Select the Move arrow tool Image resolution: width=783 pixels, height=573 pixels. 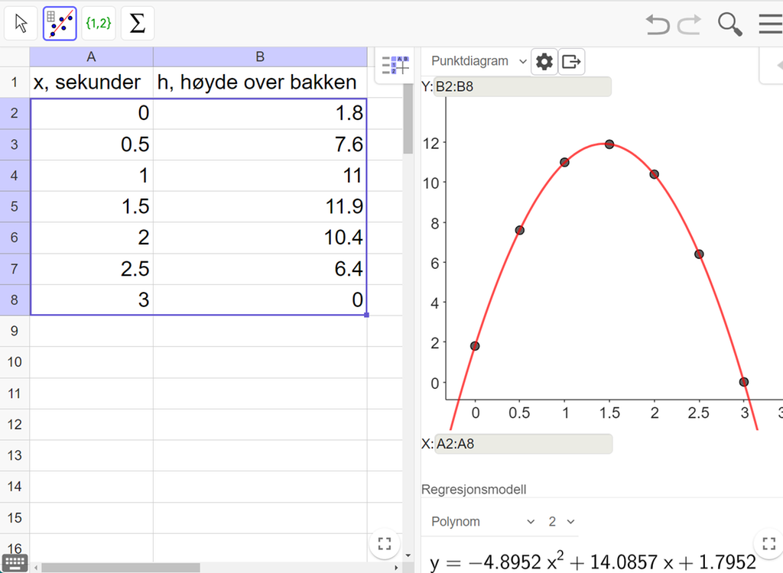(x=21, y=24)
